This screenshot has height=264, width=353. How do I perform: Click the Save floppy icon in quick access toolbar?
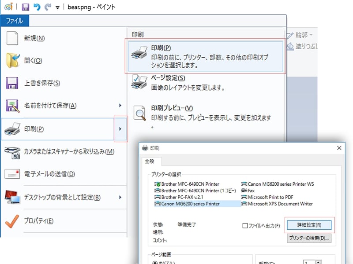tap(26, 7)
